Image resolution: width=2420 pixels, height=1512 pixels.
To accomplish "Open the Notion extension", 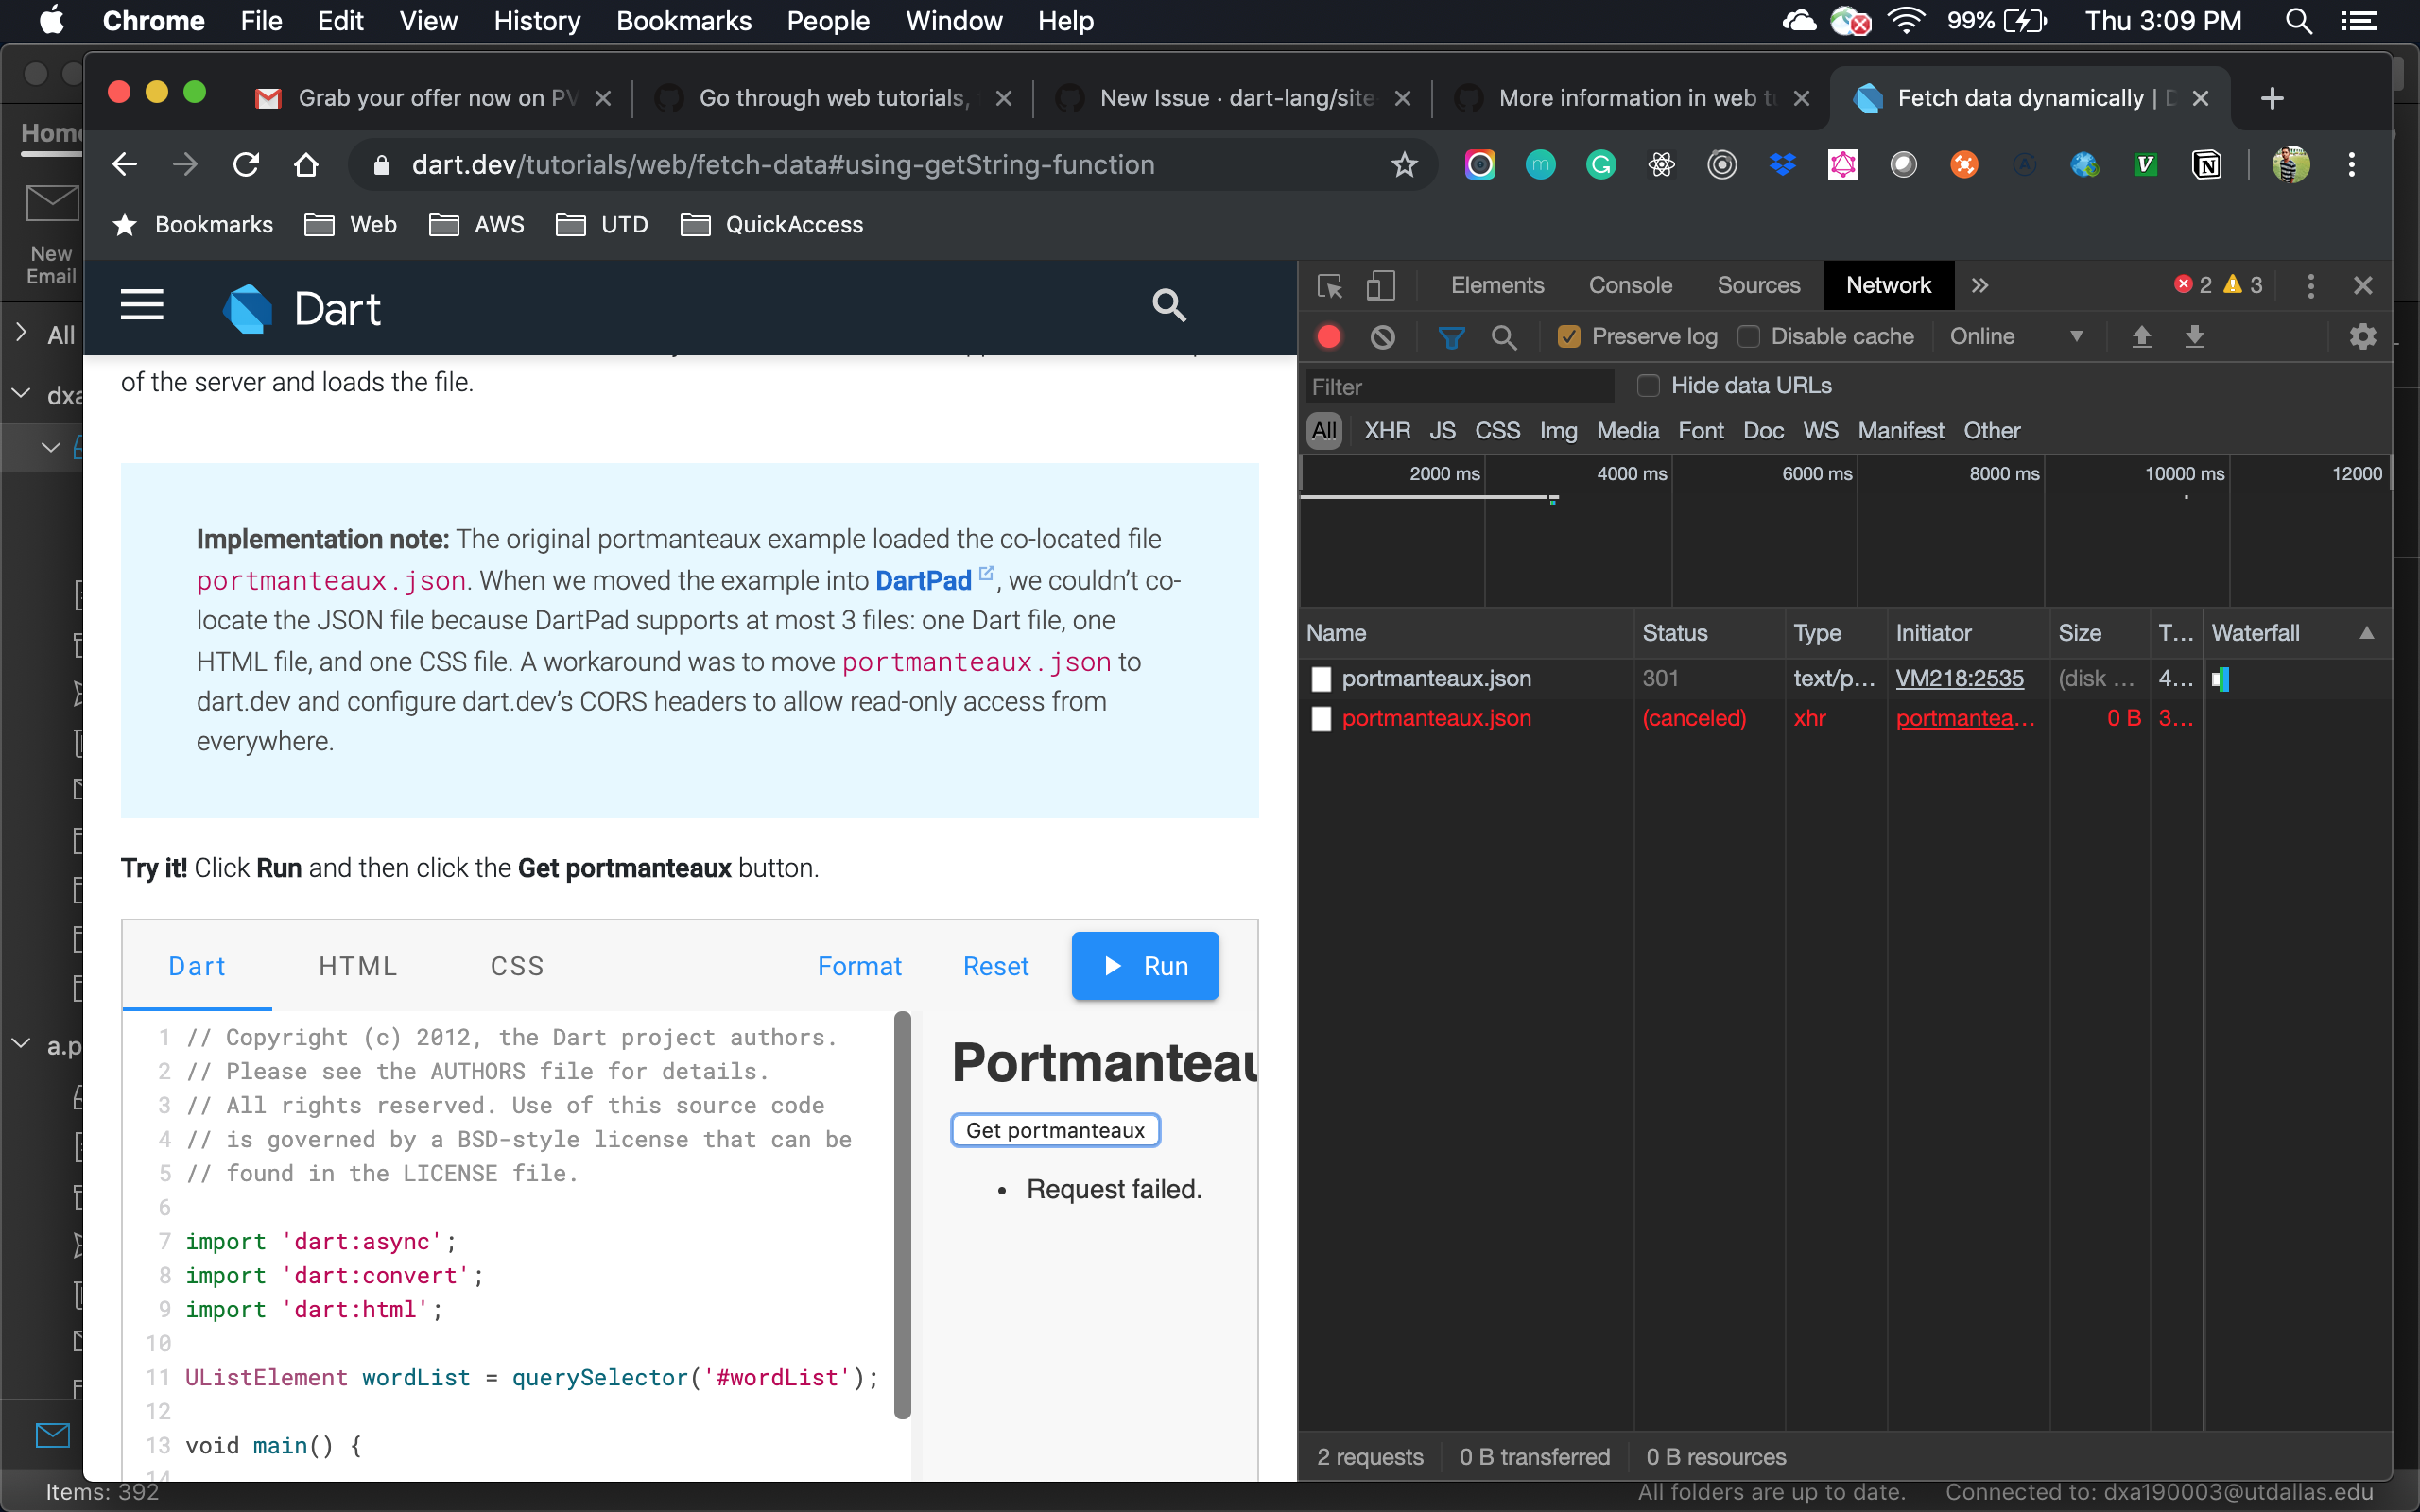I will 2207,164.
